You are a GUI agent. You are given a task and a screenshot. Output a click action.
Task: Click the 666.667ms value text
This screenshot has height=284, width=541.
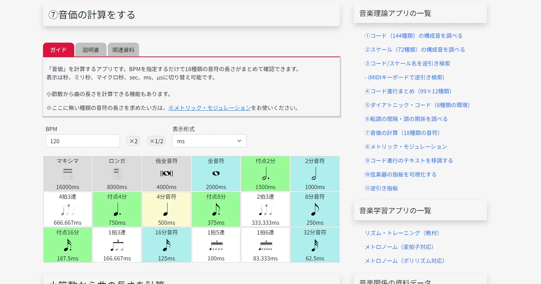[68, 223]
